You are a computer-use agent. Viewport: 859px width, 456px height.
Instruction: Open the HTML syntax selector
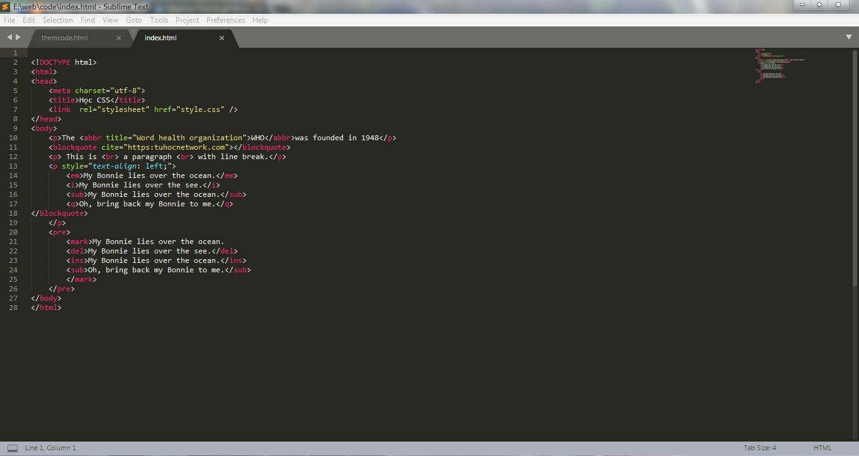pos(823,447)
